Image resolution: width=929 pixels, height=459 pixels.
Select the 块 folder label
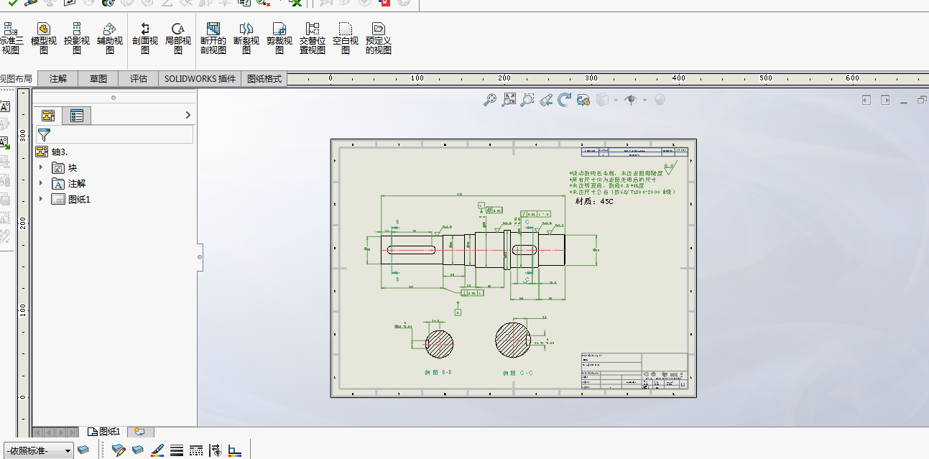pos(73,168)
